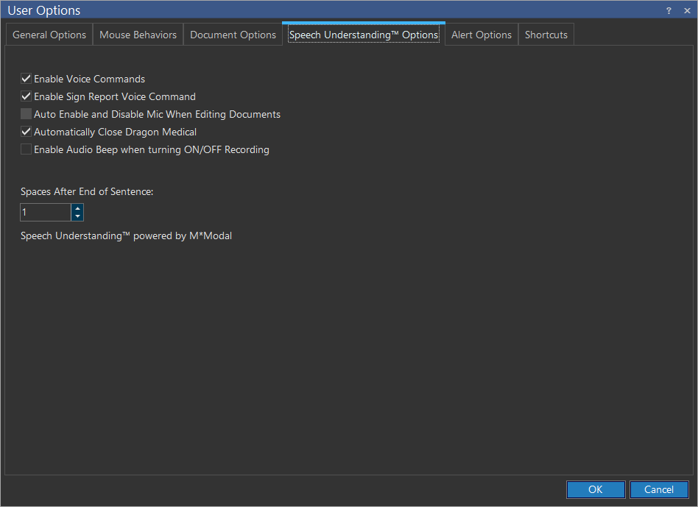698x507 pixels.
Task: Click the powered by M*Modal text
Action: point(126,236)
